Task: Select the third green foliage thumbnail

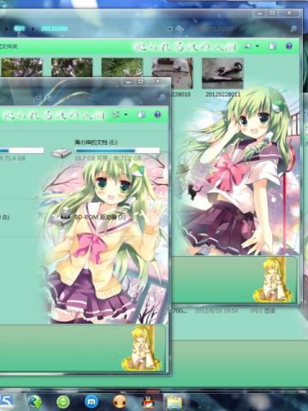Action: click(x=122, y=68)
